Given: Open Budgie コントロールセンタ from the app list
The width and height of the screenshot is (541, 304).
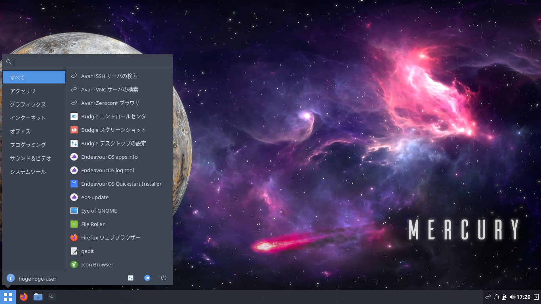Looking at the screenshot, I should tap(119, 116).
